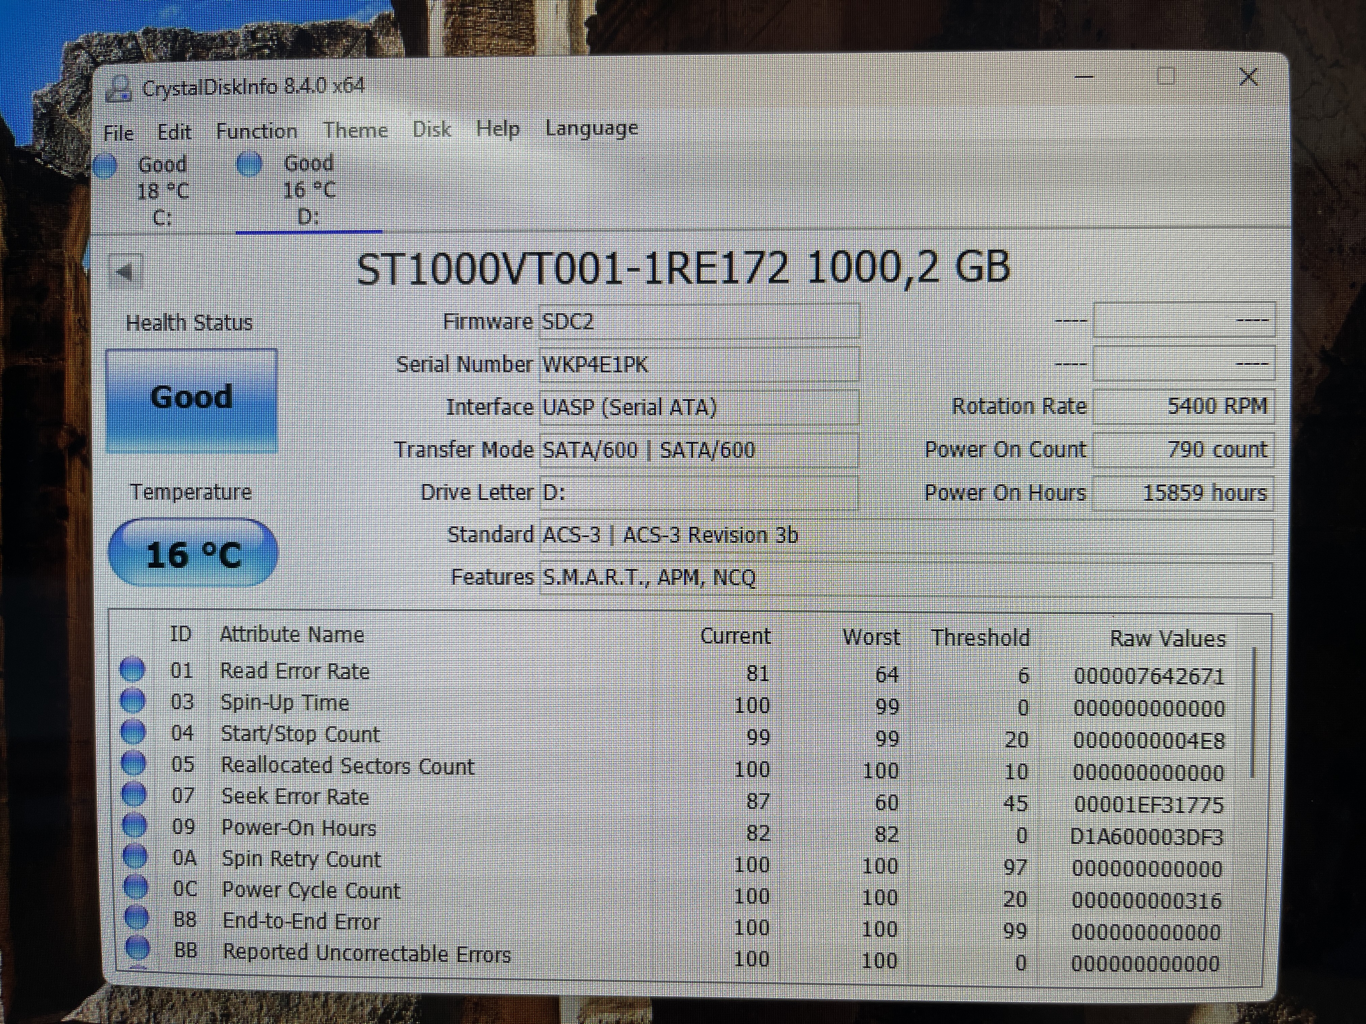Open the Edit menu
Viewport: 1366px width, 1024px height.
point(174,131)
